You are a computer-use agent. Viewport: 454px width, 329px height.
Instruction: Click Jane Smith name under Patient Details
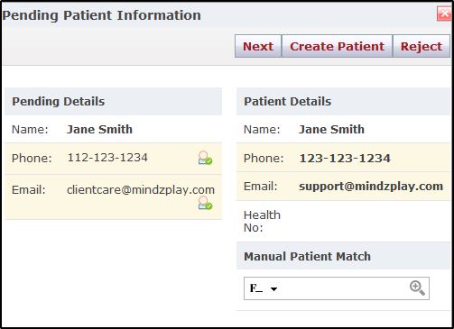[x=331, y=130]
